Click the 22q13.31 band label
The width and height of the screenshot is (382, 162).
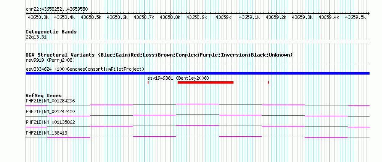coord(36,37)
